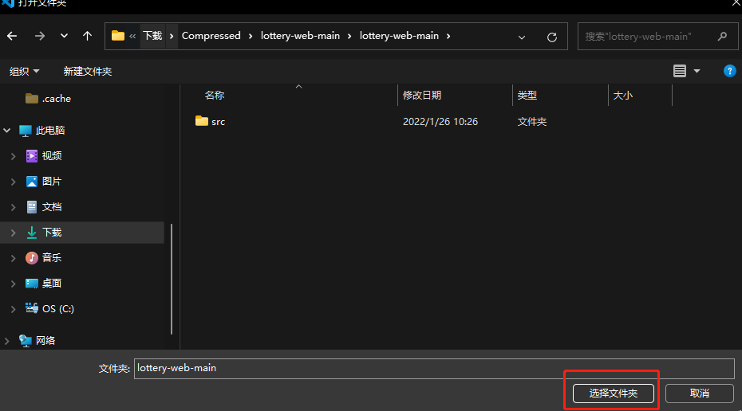
Task: Navigate to Compressed in breadcrumb path
Action: pyautogui.click(x=211, y=36)
